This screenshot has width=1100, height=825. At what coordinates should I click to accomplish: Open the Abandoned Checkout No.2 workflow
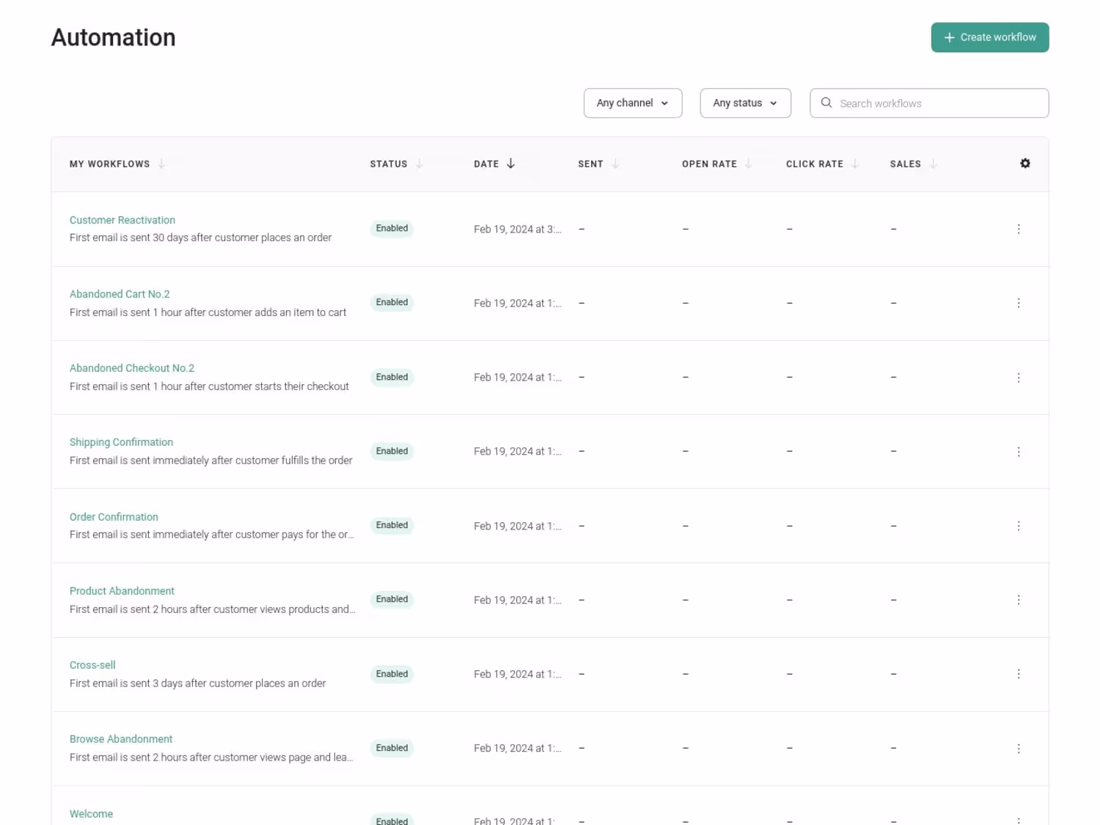coord(132,368)
